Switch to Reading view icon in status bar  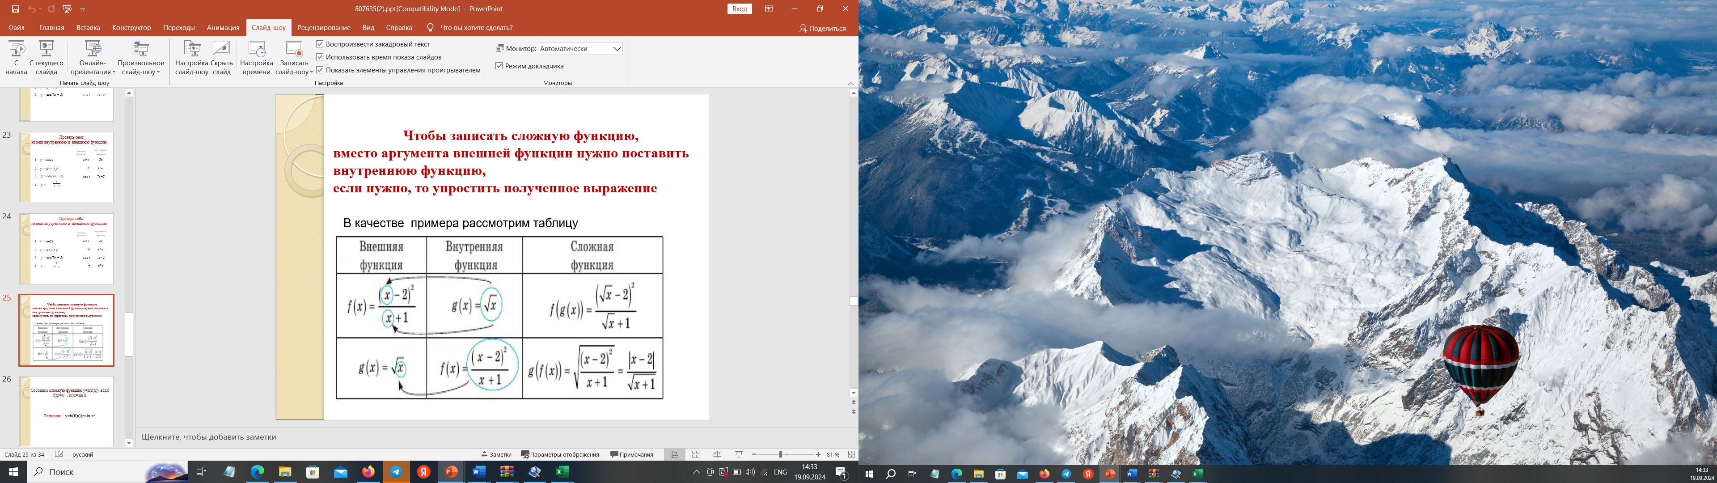click(x=717, y=454)
